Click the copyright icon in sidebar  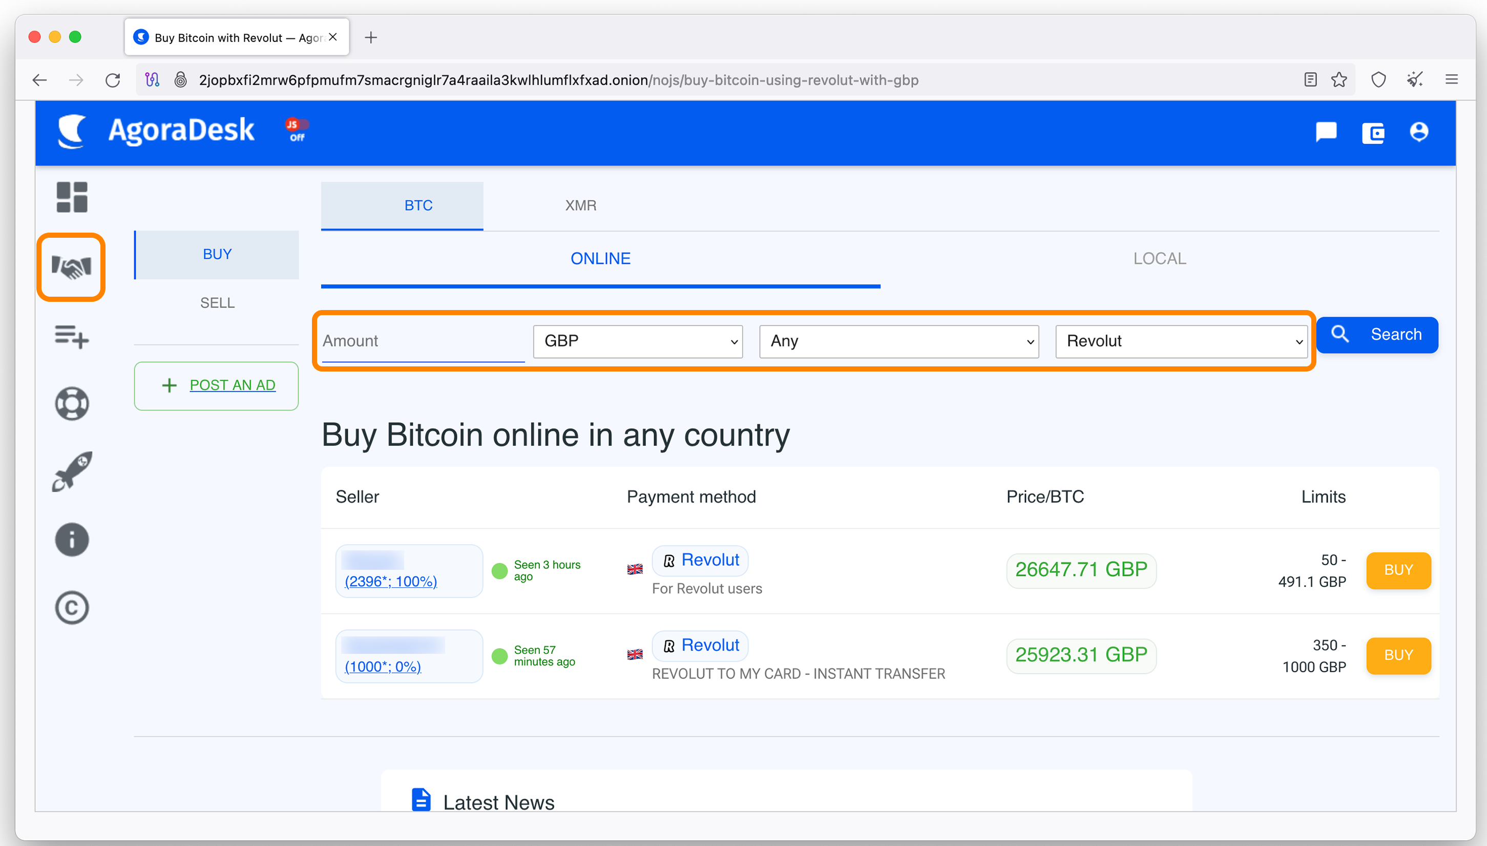(x=71, y=608)
